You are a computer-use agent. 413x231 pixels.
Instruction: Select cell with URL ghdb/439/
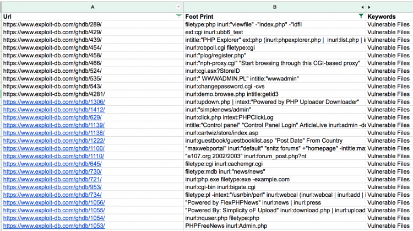[93, 40]
